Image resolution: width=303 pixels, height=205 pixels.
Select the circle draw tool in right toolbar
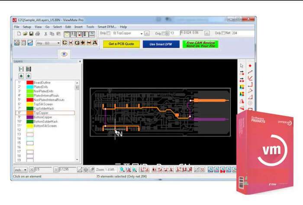click(250, 103)
